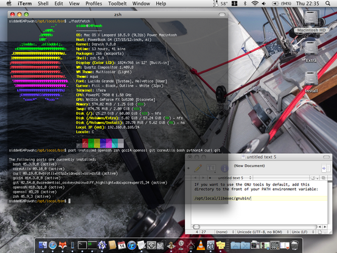Image resolution: width=337 pixels, height=253 pixels.
Task: Open Stickies from the Dock
Action: (221, 245)
